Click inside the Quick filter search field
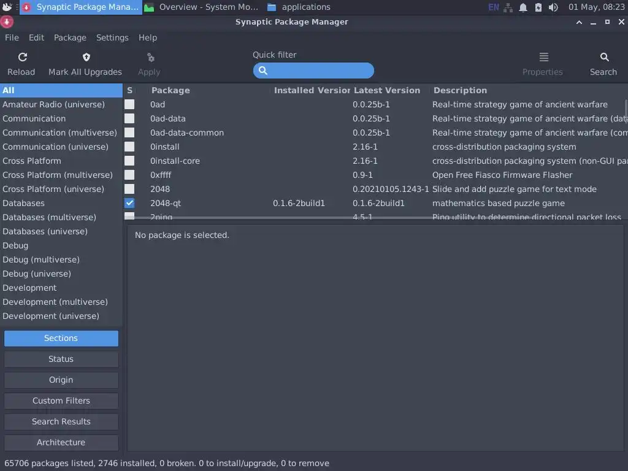Viewport: 628px width, 471px height. click(x=313, y=71)
